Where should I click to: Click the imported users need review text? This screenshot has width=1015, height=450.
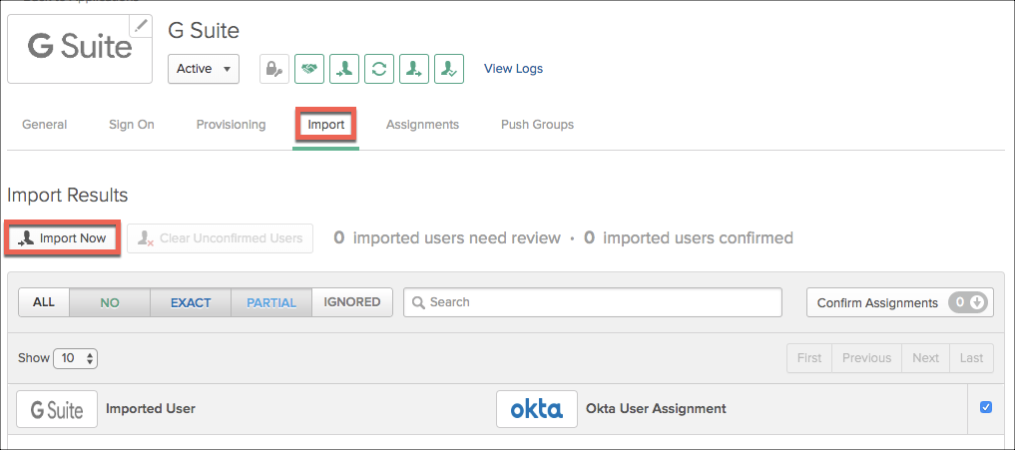click(x=456, y=238)
